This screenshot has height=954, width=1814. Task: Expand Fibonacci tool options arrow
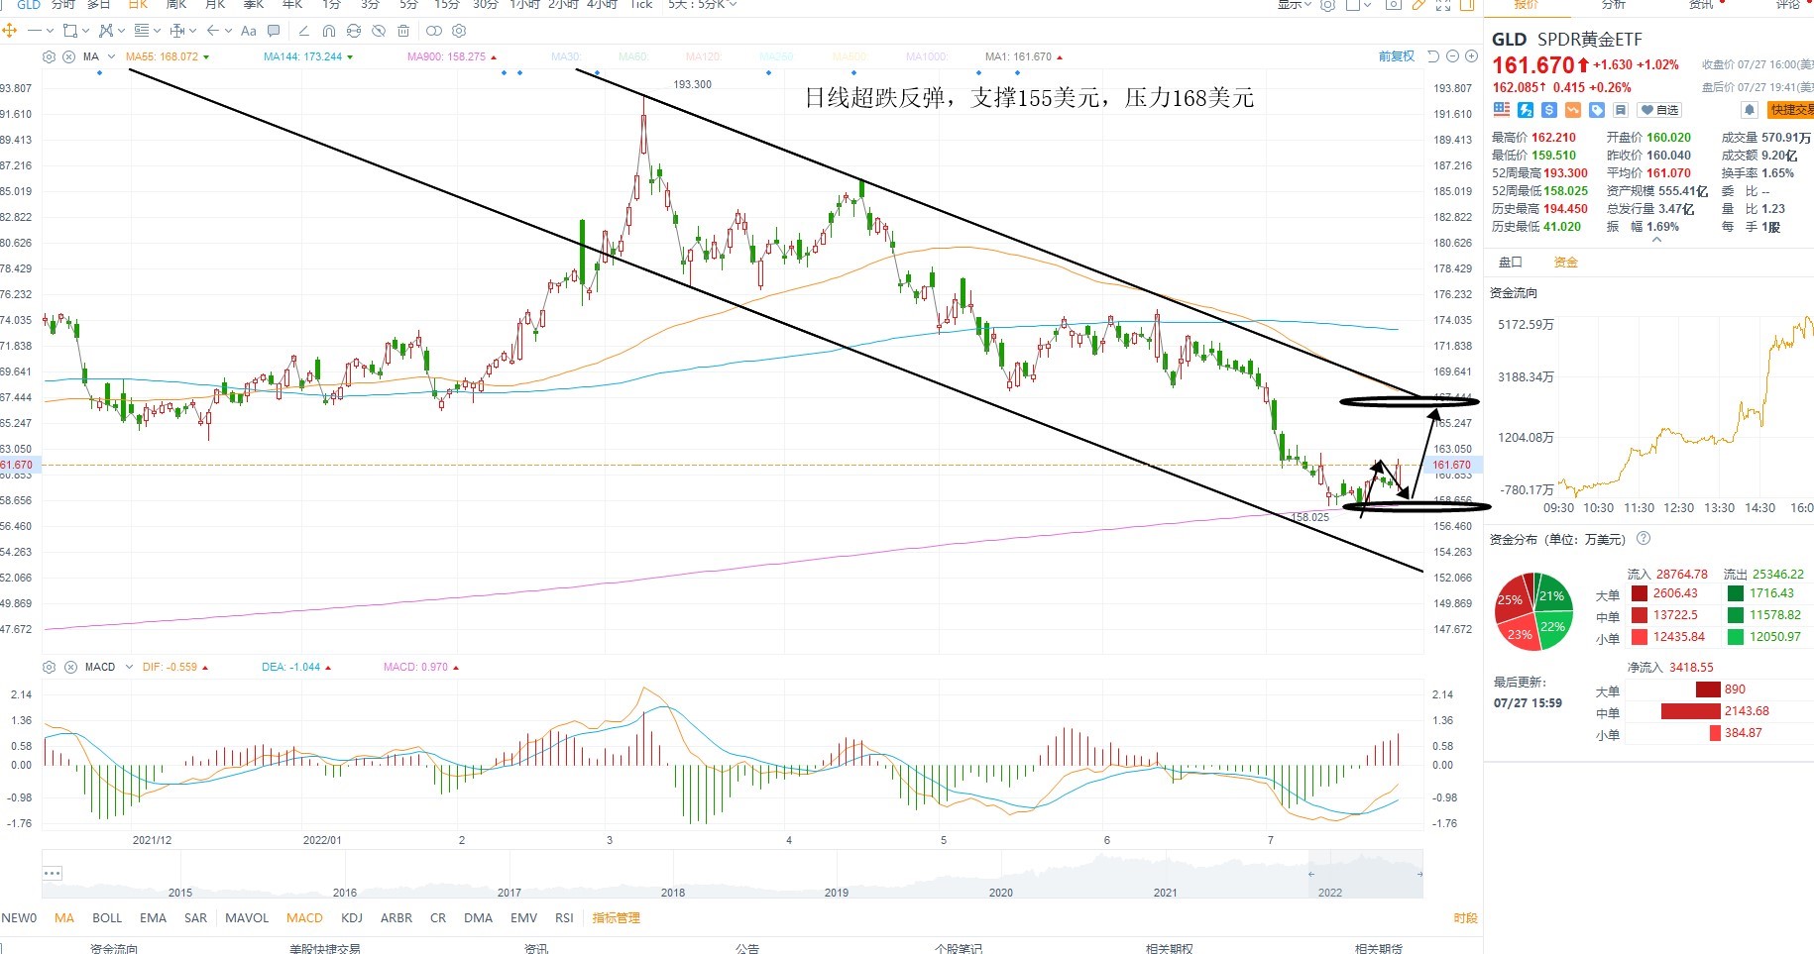[157, 31]
